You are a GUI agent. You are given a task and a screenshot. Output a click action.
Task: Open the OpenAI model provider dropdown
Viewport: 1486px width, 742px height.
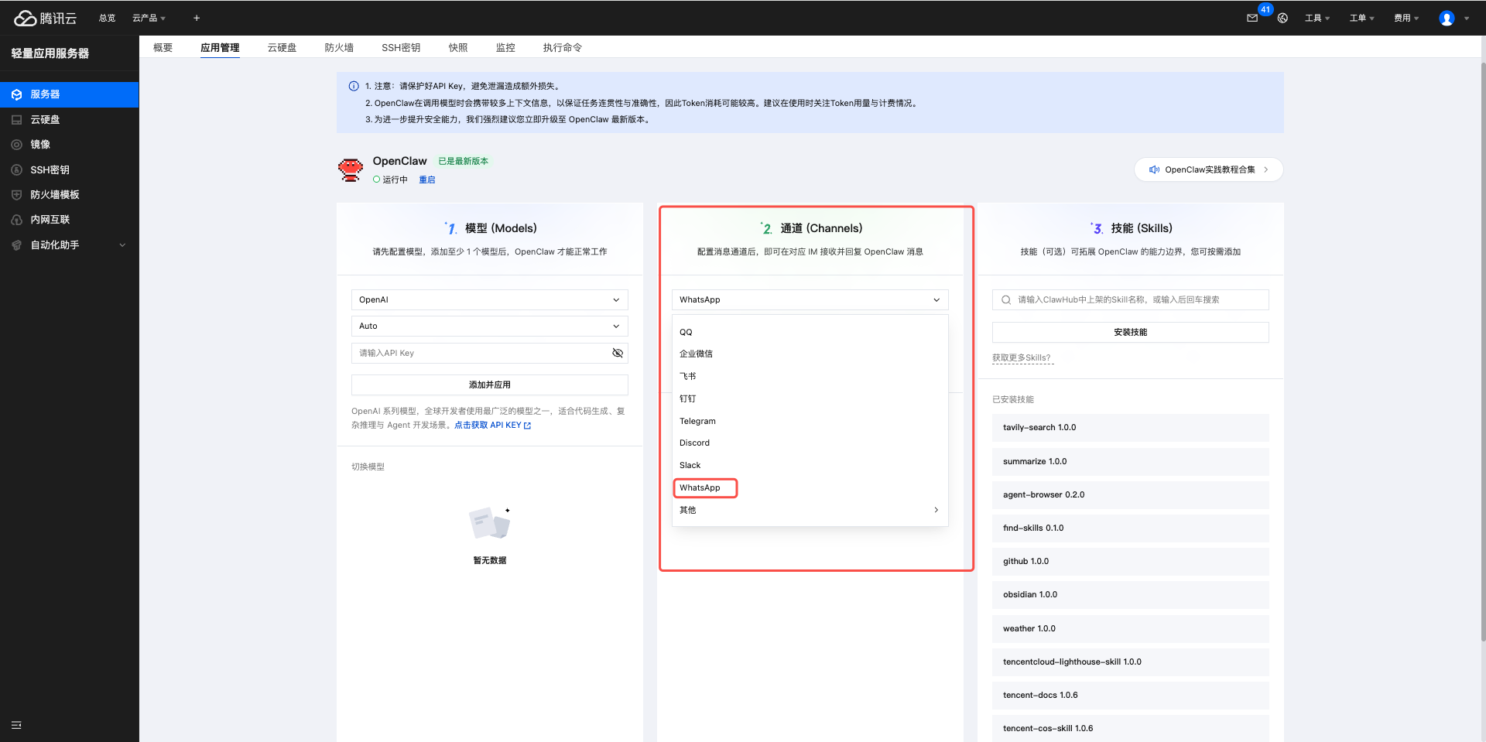(489, 300)
